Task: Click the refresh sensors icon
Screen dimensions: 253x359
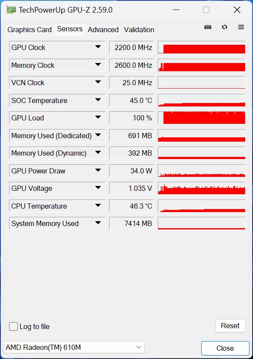Action: coord(224,27)
